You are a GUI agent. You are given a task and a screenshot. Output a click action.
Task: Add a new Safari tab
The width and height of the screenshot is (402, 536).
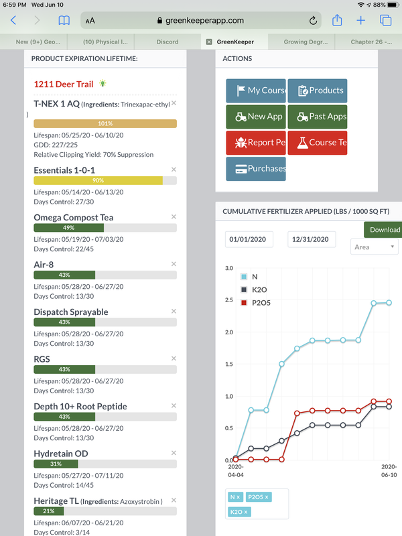pos(360,21)
